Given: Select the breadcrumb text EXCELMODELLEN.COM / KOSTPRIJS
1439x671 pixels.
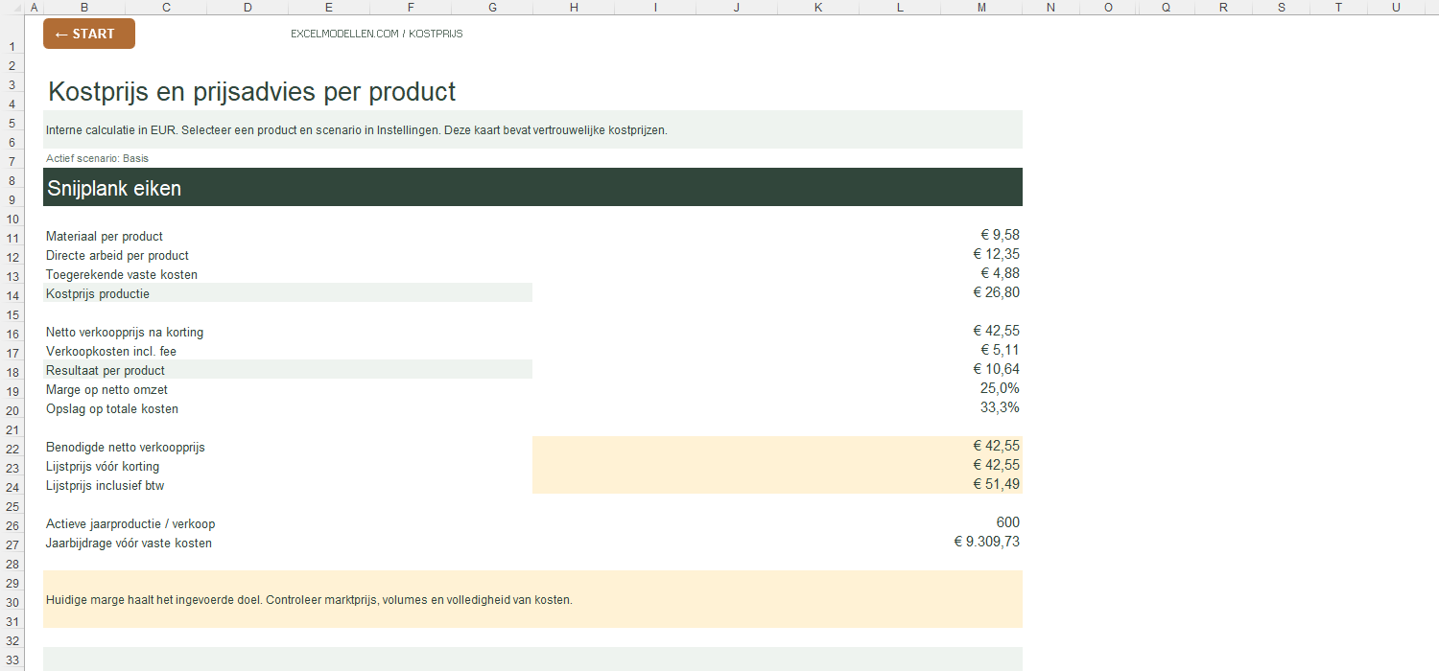Looking at the screenshot, I should tap(377, 34).
